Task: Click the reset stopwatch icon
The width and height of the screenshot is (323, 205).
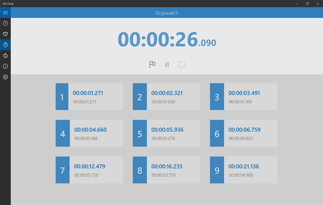Action: pos(182,64)
